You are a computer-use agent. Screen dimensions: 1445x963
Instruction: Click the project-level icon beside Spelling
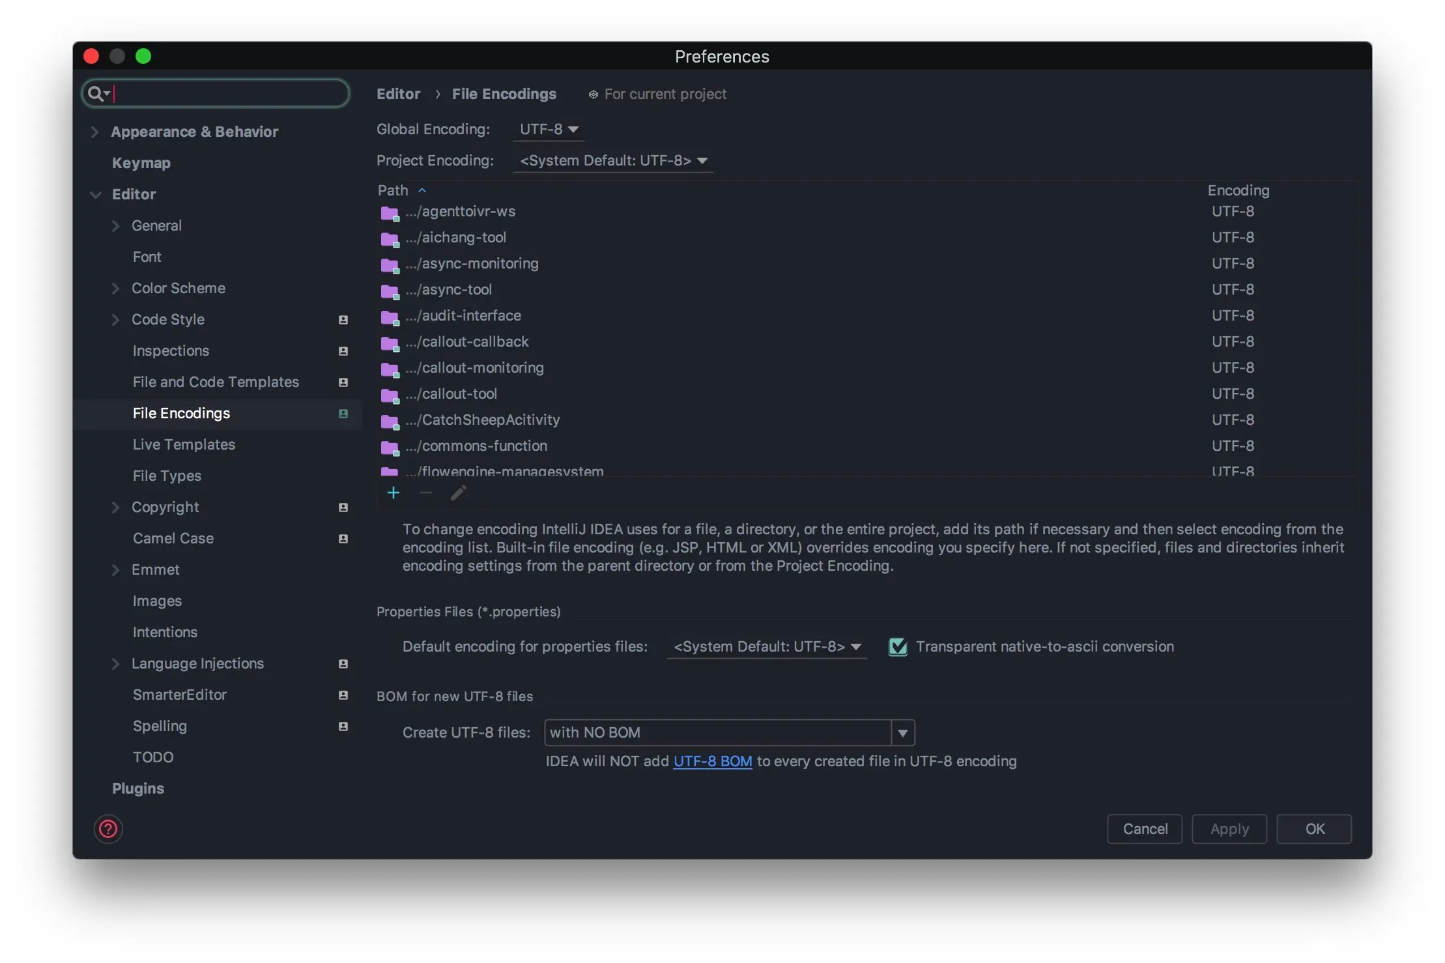tap(343, 726)
